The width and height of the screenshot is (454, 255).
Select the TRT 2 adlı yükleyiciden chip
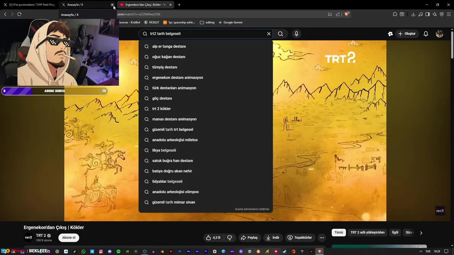coord(367,232)
